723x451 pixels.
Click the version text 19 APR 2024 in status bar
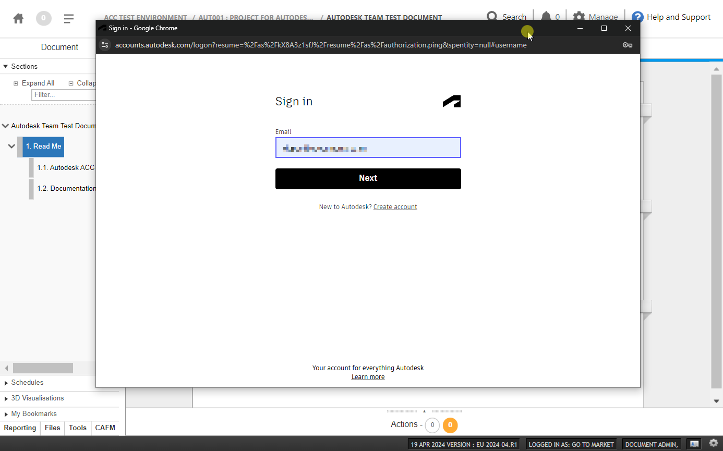pyautogui.click(x=464, y=445)
